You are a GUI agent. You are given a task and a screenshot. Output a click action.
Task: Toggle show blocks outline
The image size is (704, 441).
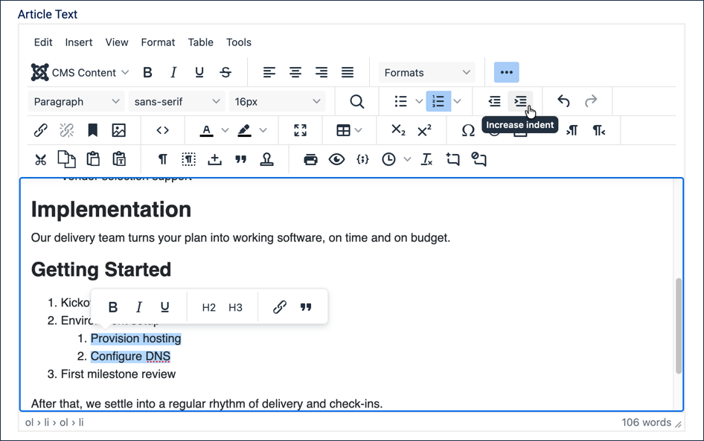(x=188, y=159)
